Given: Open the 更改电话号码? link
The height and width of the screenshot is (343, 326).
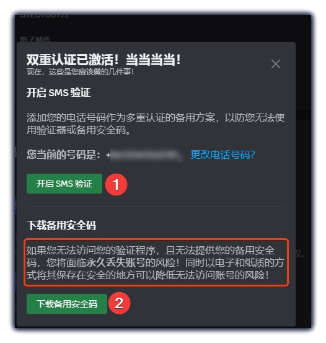Looking at the screenshot, I should click(222, 154).
